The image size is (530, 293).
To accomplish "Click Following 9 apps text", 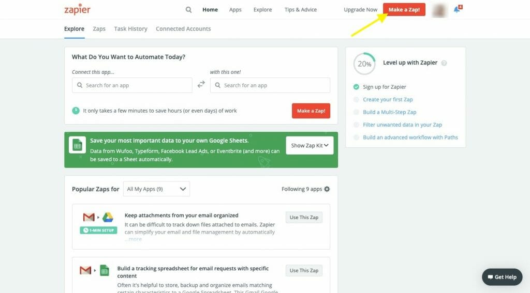I will 302,189.
